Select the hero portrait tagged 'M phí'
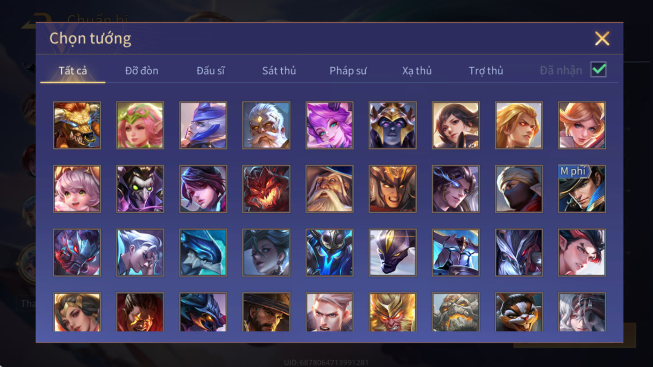Screen dimensions: 653x367 tap(582, 189)
